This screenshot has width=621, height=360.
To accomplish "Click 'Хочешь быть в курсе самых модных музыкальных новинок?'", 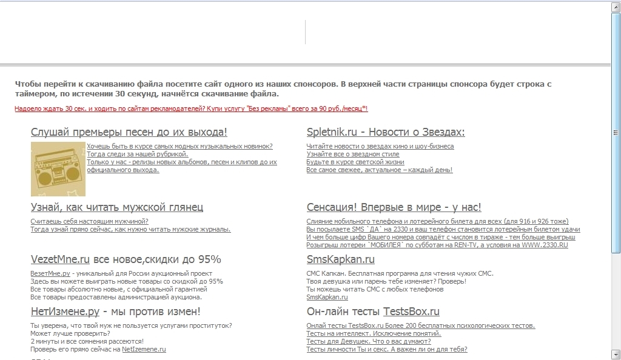I will (x=180, y=146).
